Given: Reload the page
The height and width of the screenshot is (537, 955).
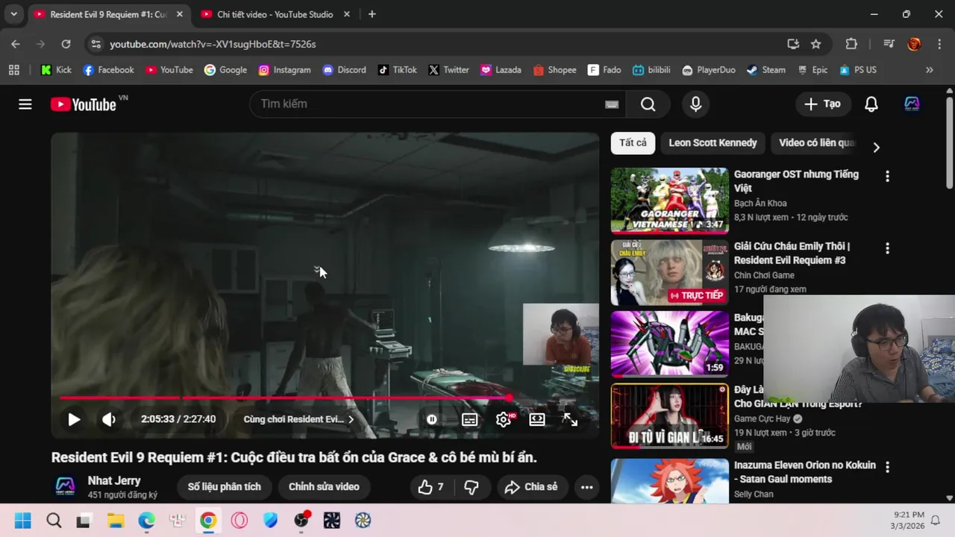Looking at the screenshot, I should 66,44.
